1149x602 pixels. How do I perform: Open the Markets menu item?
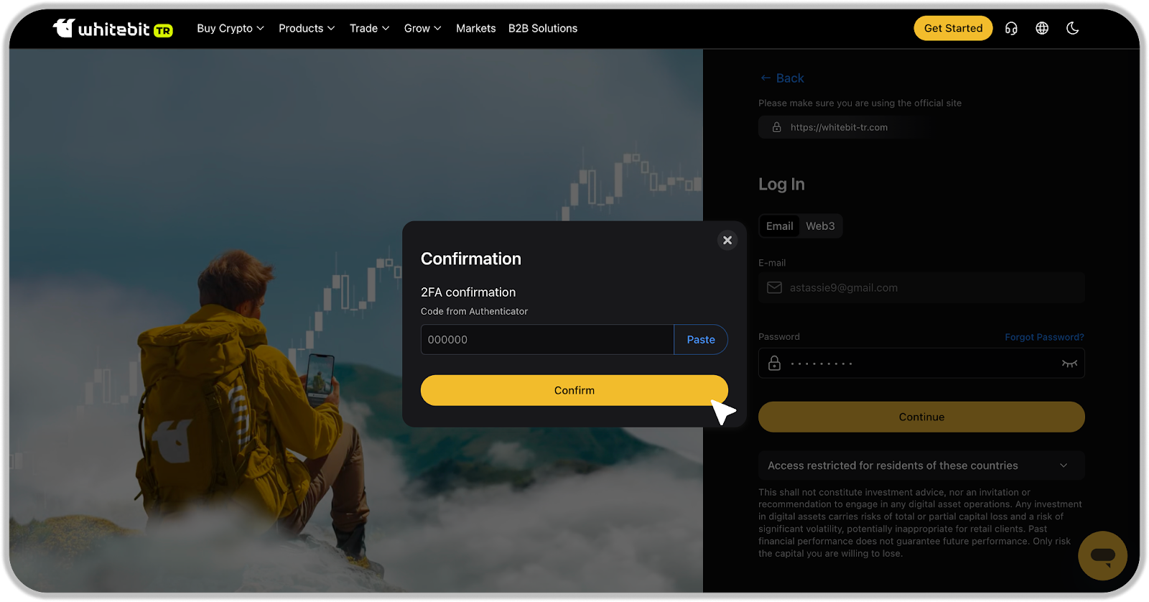click(475, 29)
